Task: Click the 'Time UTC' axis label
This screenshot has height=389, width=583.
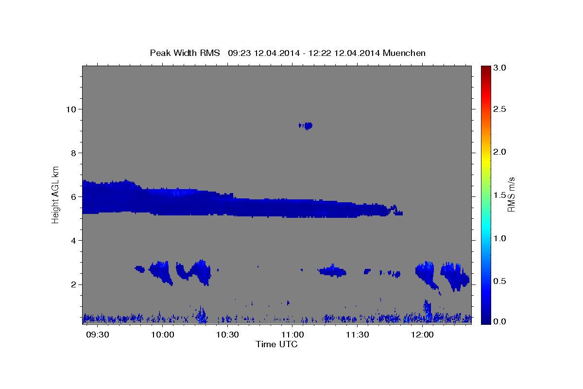Action: click(x=276, y=344)
